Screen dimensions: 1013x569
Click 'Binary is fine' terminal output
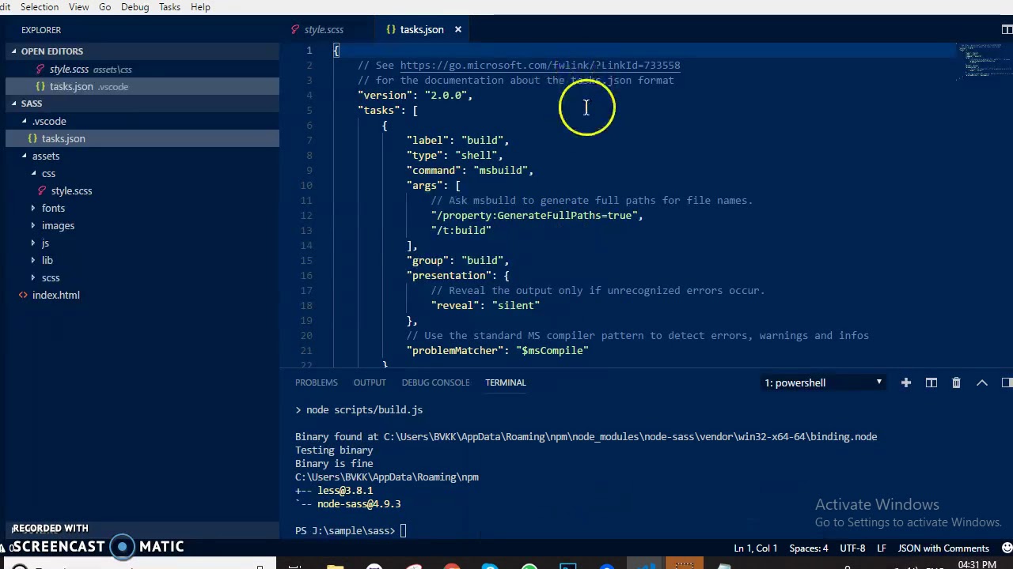[334, 464]
